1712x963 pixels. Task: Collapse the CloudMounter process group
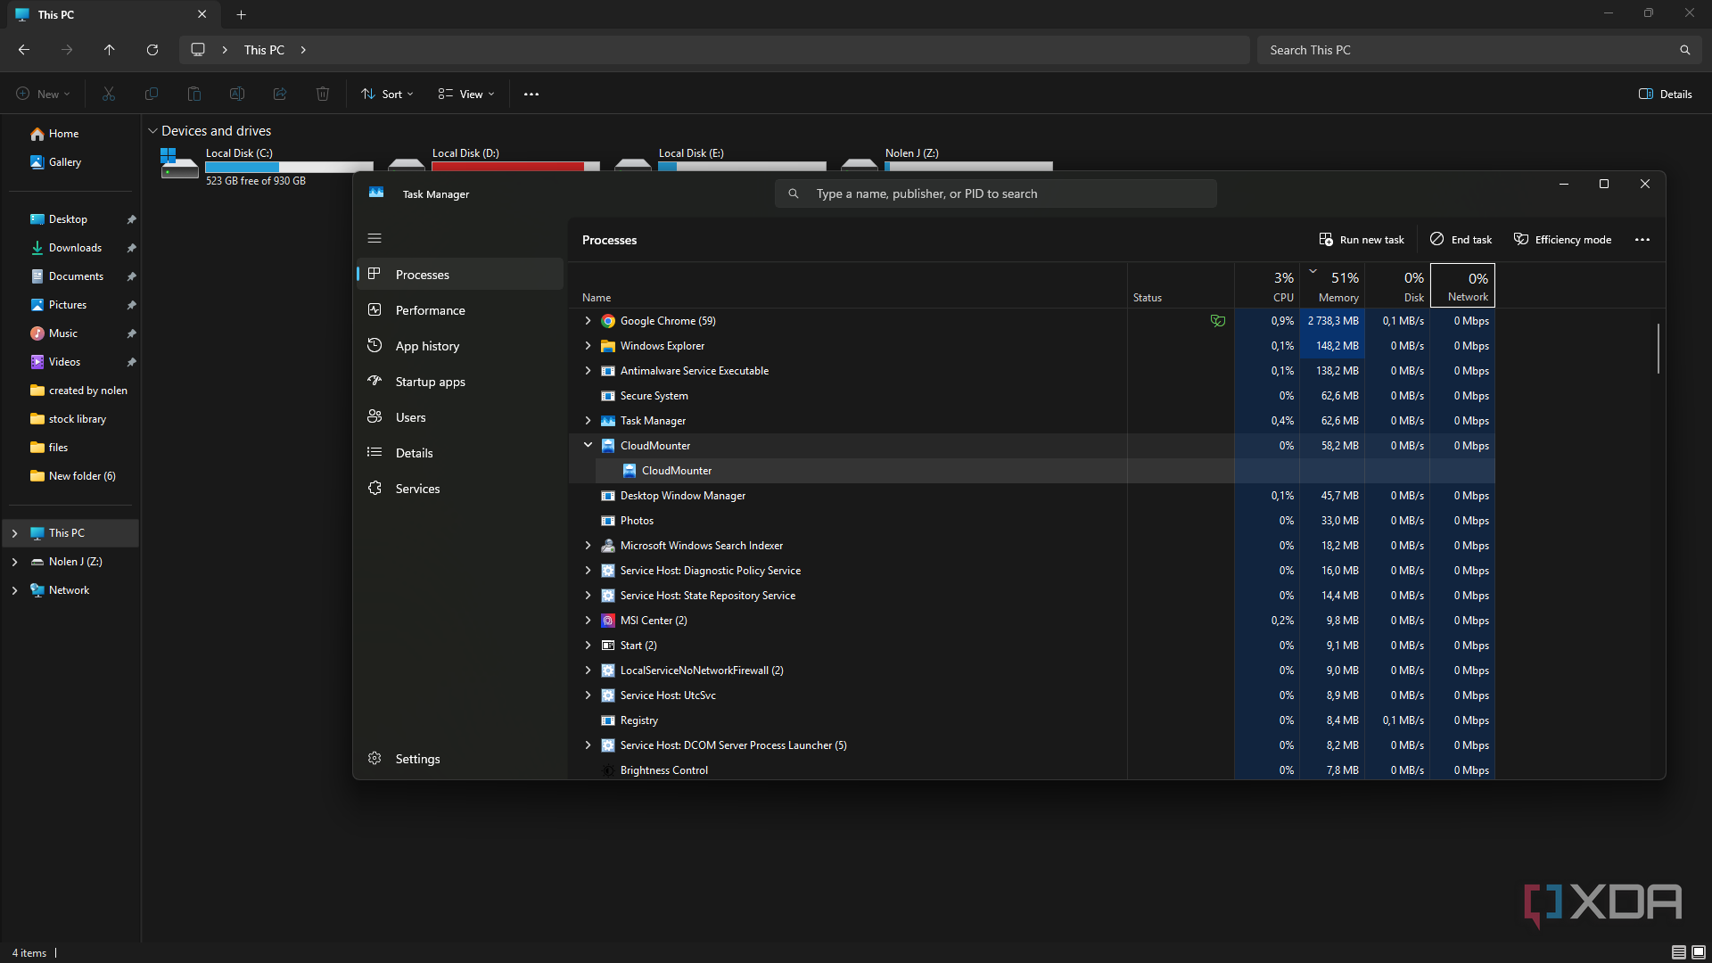tap(588, 445)
